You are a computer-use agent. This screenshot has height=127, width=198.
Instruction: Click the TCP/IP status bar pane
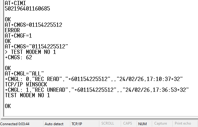point(77,124)
